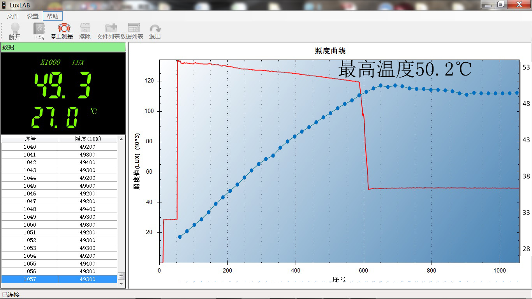The image size is (532, 299).
Task: Select highlighted row 1057
Action: click(59, 279)
